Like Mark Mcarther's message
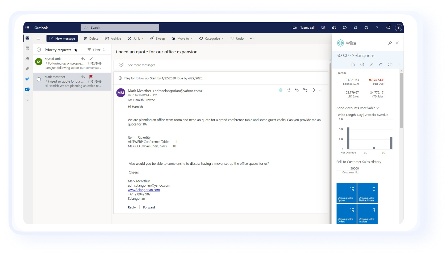 [x=289, y=90]
